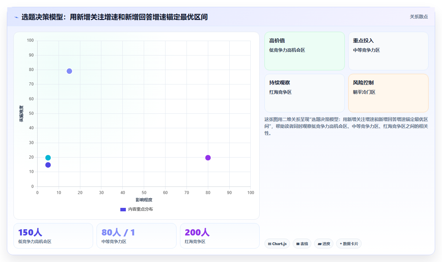Select the dark blue scatter point at 15
This screenshot has width=442, height=262.
coord(48,165)
